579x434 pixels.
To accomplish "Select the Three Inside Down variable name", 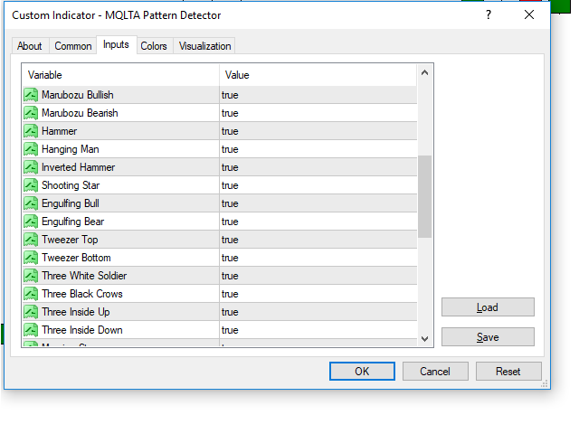I will click(82, 330).
